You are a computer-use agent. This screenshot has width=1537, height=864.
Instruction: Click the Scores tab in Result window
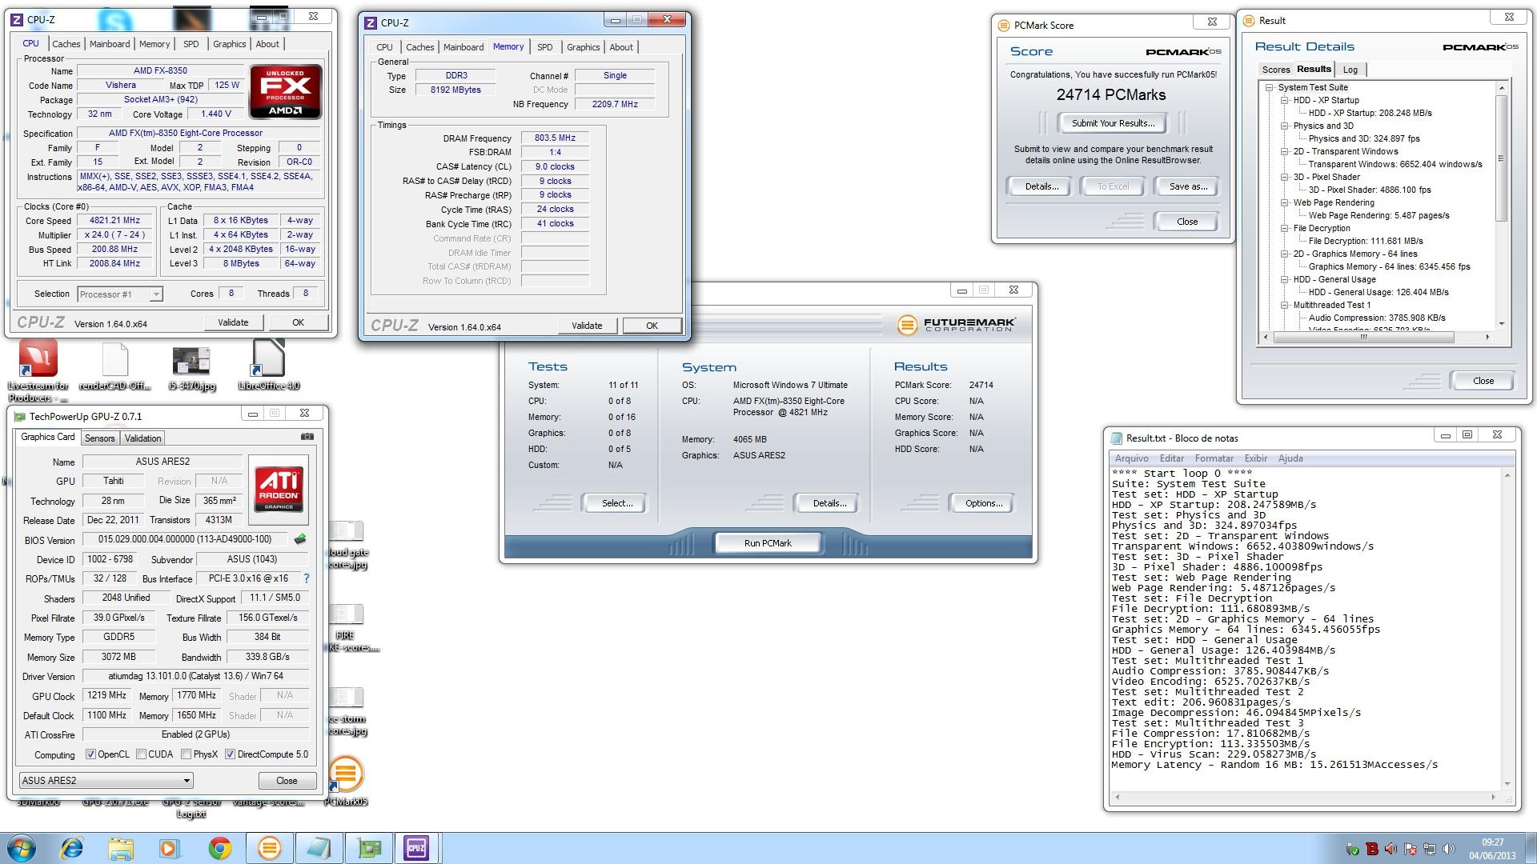pos(1275,70)
